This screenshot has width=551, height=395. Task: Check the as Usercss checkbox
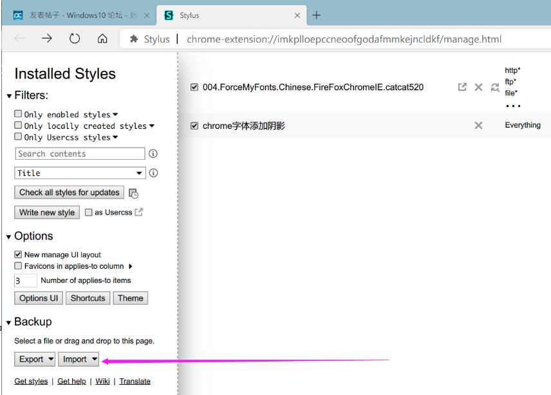tap(89, 213)
